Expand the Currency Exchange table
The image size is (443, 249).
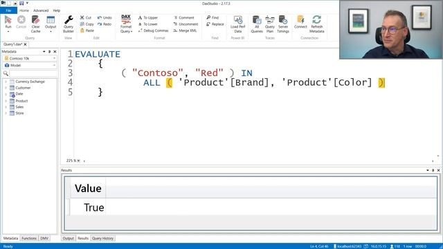[6, 82]
